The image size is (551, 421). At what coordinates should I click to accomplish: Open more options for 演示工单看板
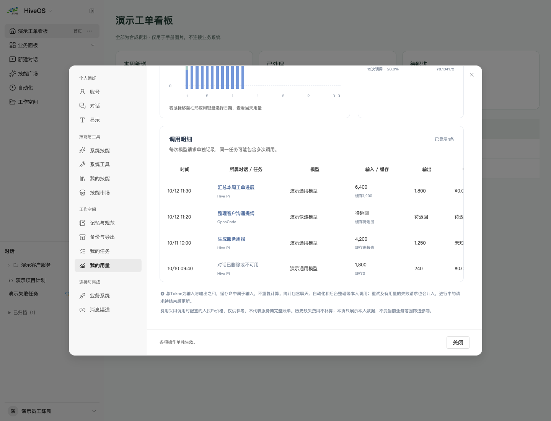pyautogui.click(x=90, y=31)
